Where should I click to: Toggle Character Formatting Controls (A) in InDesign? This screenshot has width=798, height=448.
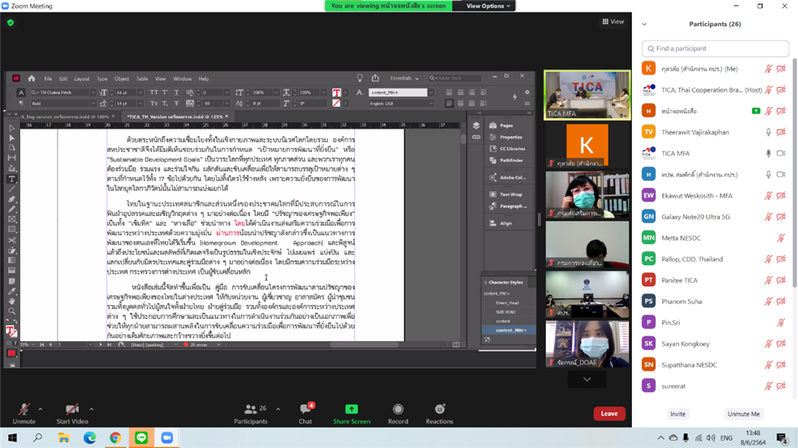[x=21, y=92]
